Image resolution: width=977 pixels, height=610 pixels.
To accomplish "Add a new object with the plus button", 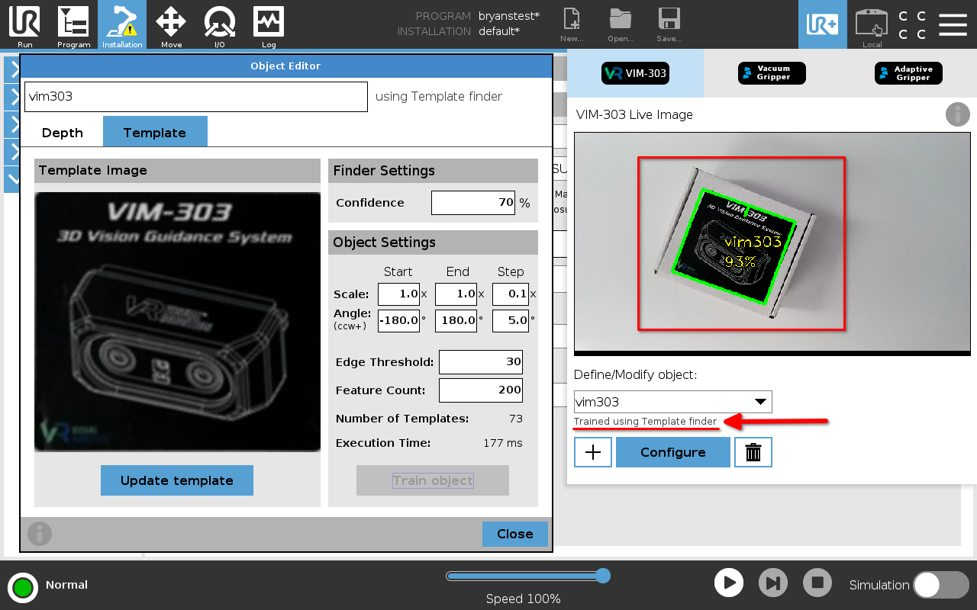I will pyautogui.click(x=593, y=452).
